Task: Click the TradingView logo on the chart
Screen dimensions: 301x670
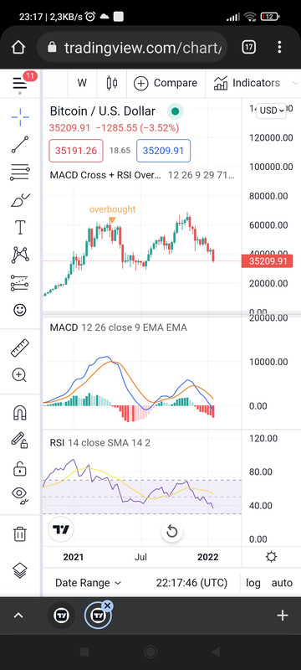Action: (61, 530)
